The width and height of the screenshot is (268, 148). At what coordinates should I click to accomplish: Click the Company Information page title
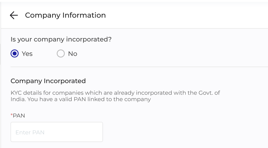[65, 15]
